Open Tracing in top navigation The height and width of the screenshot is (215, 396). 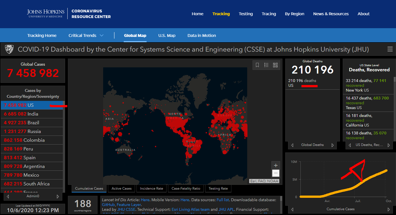click(x=269, y=14)
